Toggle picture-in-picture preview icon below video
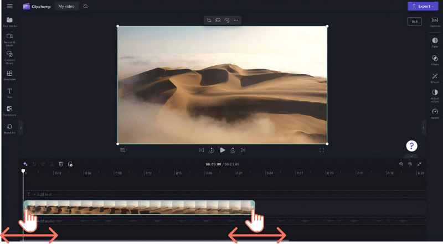443x244 pixels. click(x=123, y=150)
